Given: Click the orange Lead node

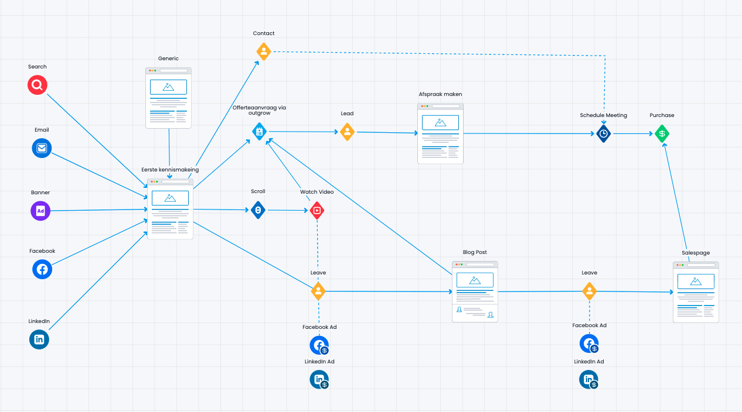Looking at the screenshot, I should pyautogui.click(x=348, y=132).
